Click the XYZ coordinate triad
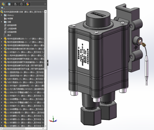Image resolution: width=154 pixels, height=130 pixels. pyautogui.click(x=53, y=119)
